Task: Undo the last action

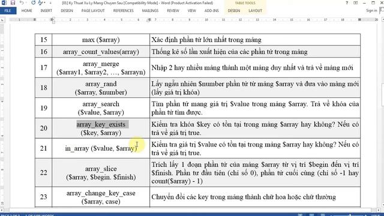Action: (x=22, y=3)
